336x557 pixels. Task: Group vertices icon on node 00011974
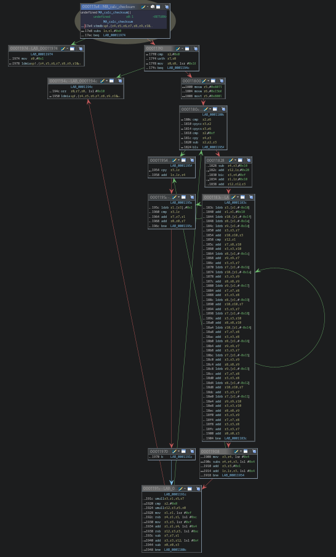81,49
